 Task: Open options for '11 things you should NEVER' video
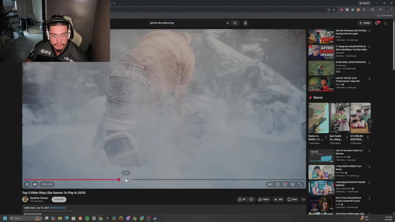[x=369, y=47]
